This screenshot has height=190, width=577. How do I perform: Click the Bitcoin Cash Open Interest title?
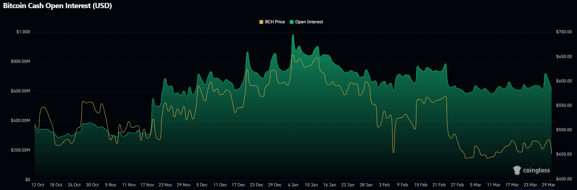click(x=57, y=6)
